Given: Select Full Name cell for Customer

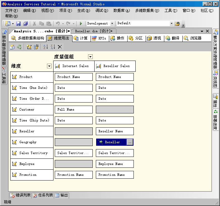Looking at the screenshot, I should [74, 109].
